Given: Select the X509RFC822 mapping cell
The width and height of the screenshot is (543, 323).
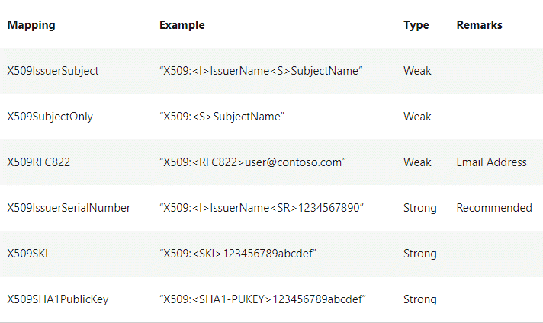Looking at the screenshot, I should click(x=38, y=162).
